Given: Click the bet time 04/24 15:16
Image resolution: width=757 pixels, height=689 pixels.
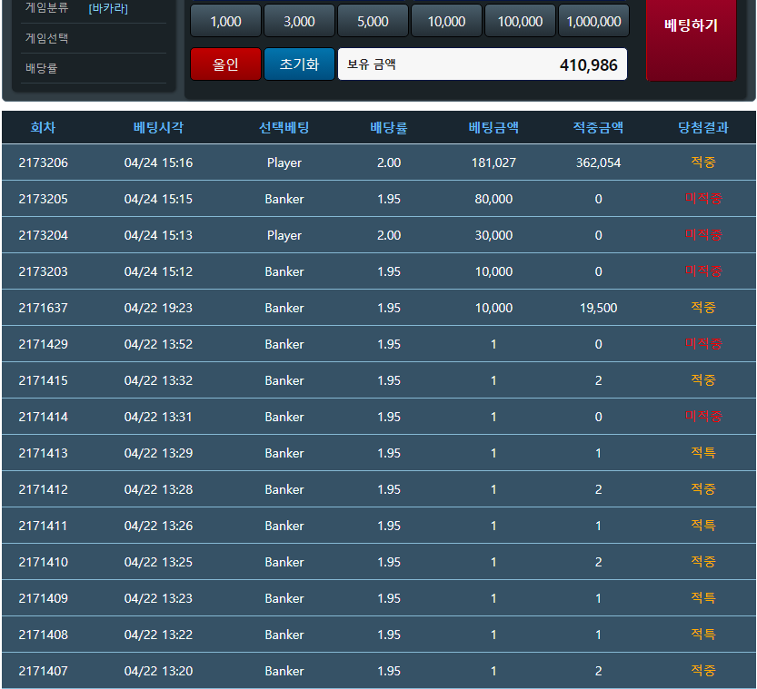Looking at the screenshot, I should coord(158,162).
